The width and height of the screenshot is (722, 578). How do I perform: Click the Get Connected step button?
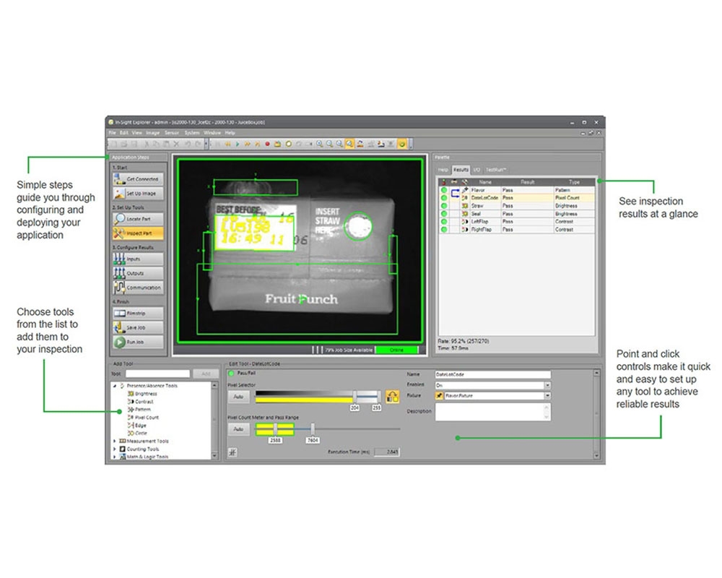coord(138,178)
